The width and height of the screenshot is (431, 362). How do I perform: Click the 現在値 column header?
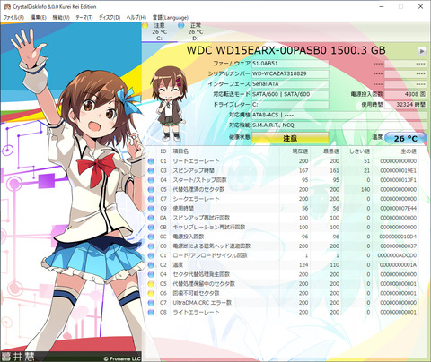[x=300, y=151]
